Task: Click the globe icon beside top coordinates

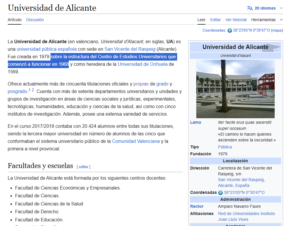Action: point(230,30)
